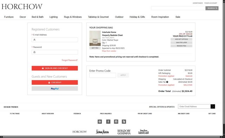Viewport: 225px width, 138px height.
Task: Click the horizontal scrollbar at the bottom
Action: point(111,137)
